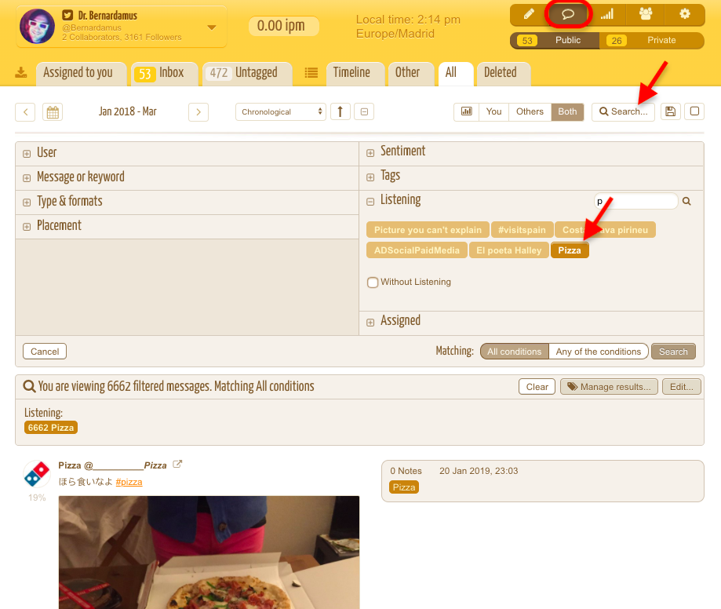Open the Deleted tab

(x=504, y=74)
